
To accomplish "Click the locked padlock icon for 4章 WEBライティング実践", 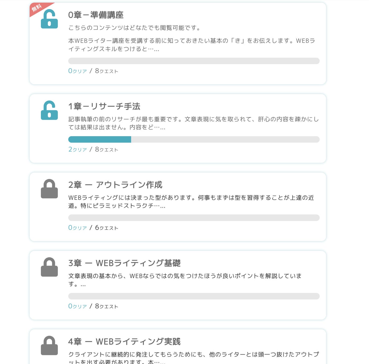I will click(x=49, y=346).
